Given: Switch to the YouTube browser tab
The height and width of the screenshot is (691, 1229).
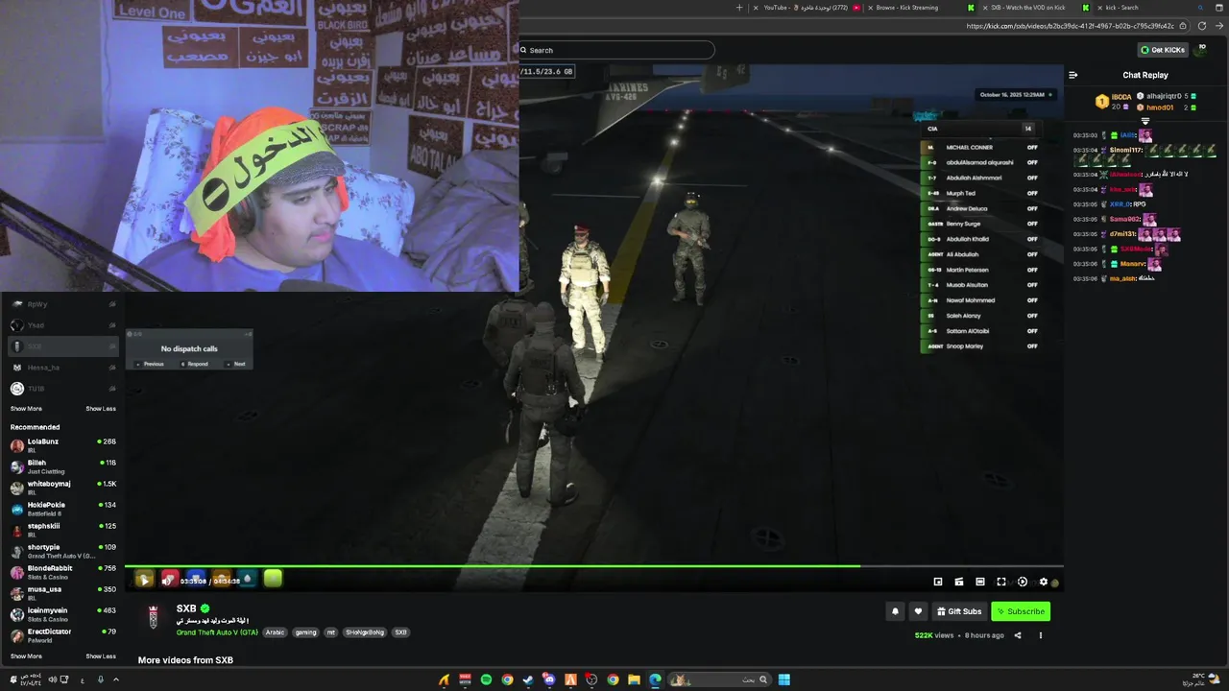Looking at the screenshot, I should (x=807, y=8).
